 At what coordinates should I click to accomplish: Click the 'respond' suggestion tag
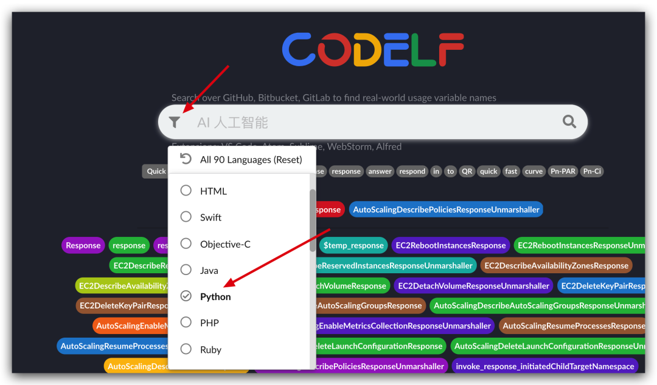coord(412,171)
